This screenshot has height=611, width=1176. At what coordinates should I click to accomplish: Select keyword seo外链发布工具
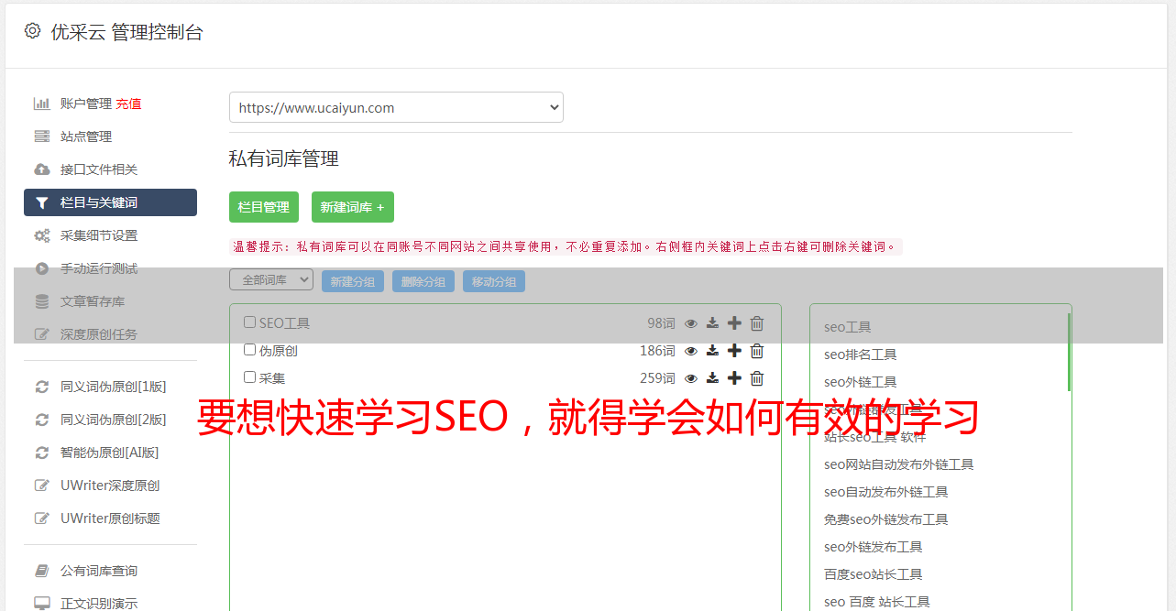coord(874,547)
